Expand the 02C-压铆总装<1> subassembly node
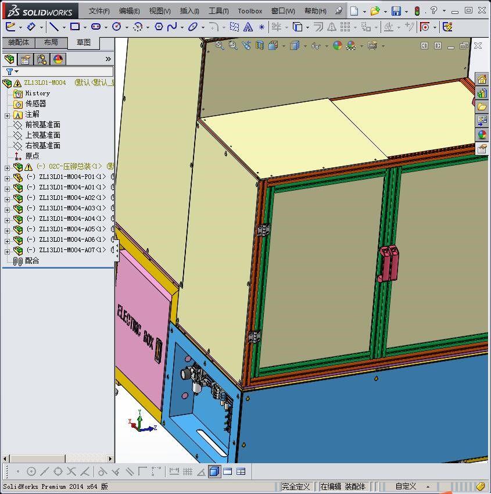Viewport: 491px width, 494px height. [x=7, y=168]
